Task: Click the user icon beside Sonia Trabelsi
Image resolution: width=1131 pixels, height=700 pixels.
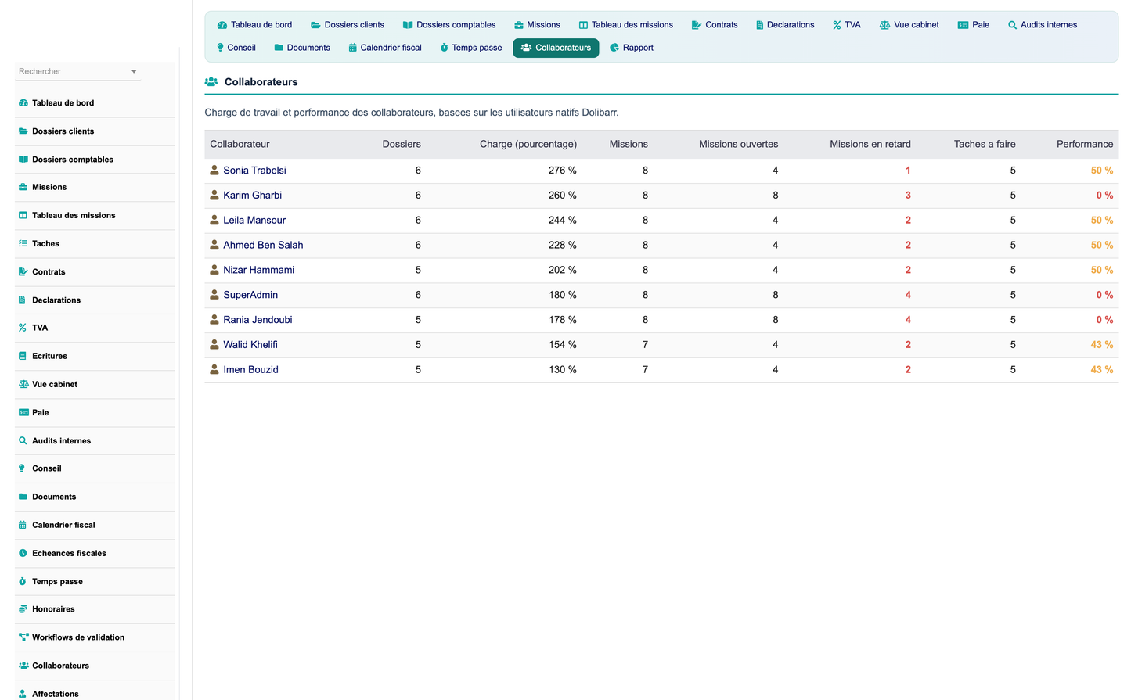Action: coord(214,170)
